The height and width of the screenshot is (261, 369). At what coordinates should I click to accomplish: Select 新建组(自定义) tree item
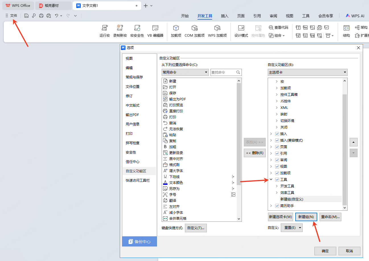click(x=292, y=199)
